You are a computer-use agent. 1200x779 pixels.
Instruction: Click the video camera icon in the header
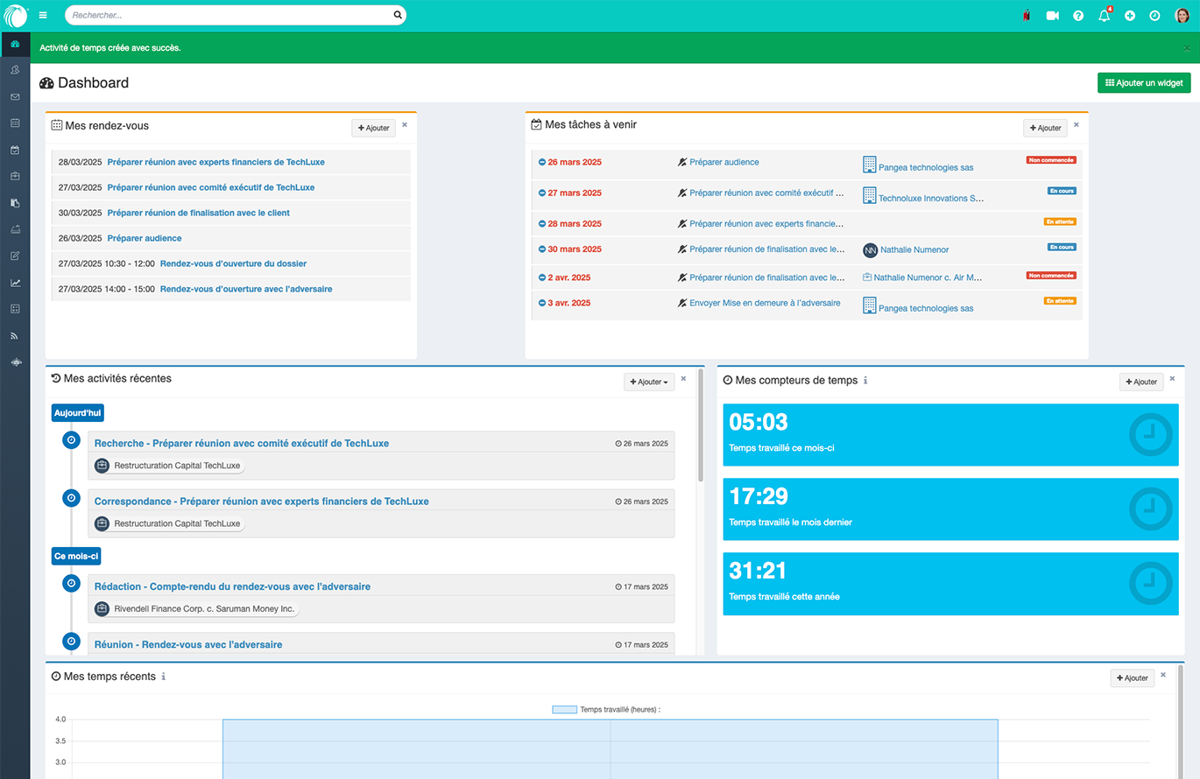click(x=1052, y=16)
